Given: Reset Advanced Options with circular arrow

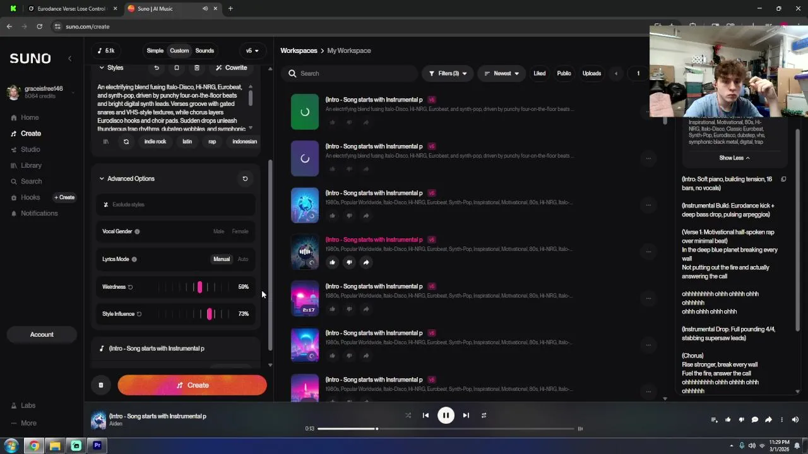Looking at the screenshot, I should pos(246,178).
